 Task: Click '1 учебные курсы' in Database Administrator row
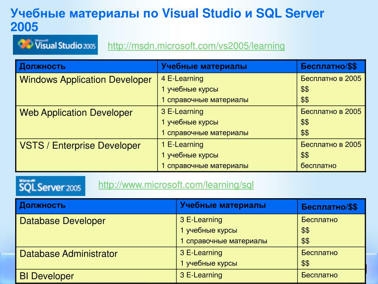coord(209,263)
